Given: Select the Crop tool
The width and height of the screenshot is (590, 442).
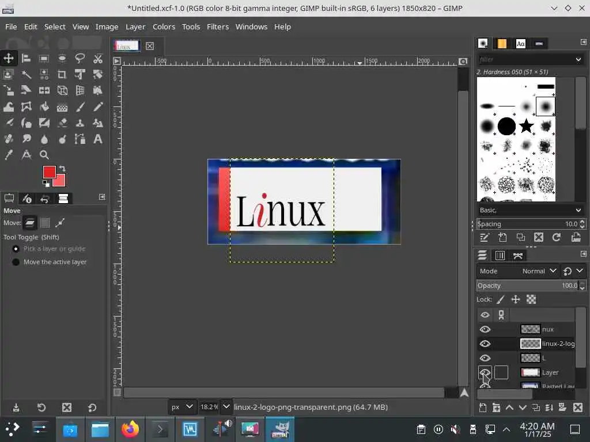Looking at the screenshot, I should (x=62, y=74).
